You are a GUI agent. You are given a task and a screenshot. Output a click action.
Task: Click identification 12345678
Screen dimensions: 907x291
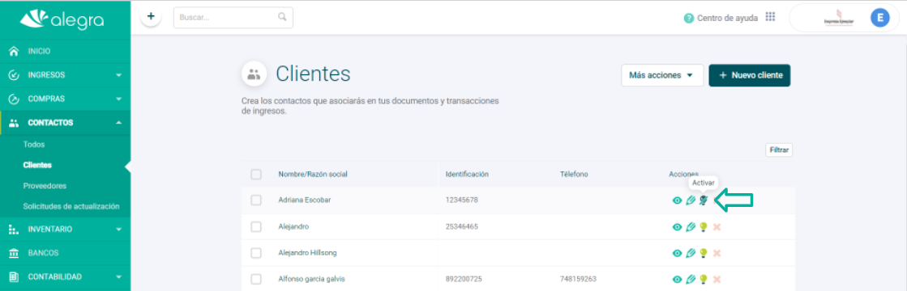pyautogui.click(x=461, y=200)
